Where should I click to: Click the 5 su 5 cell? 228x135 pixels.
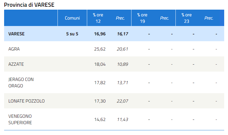point(72,34)
